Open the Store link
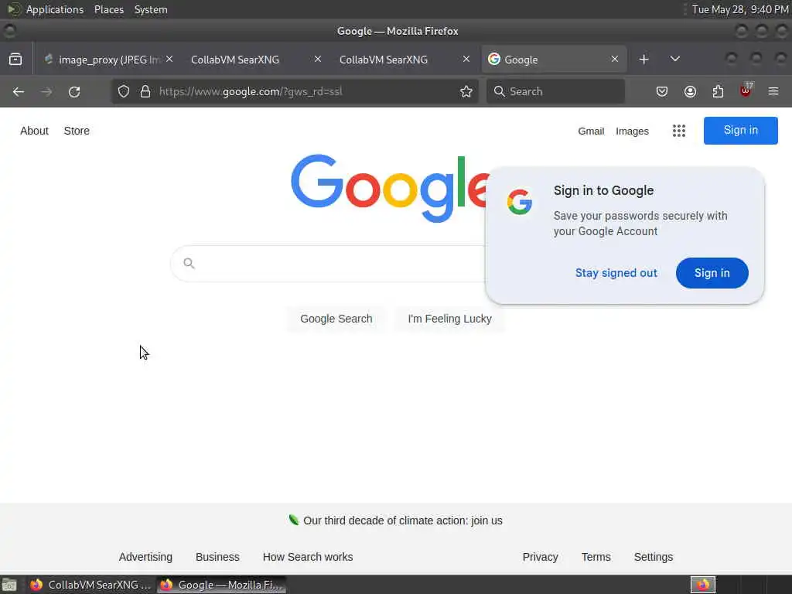Screen dimensions: 792x594 point(77,131)
